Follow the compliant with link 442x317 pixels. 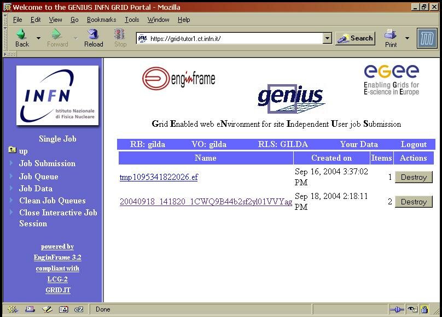(x=57, y=268)
